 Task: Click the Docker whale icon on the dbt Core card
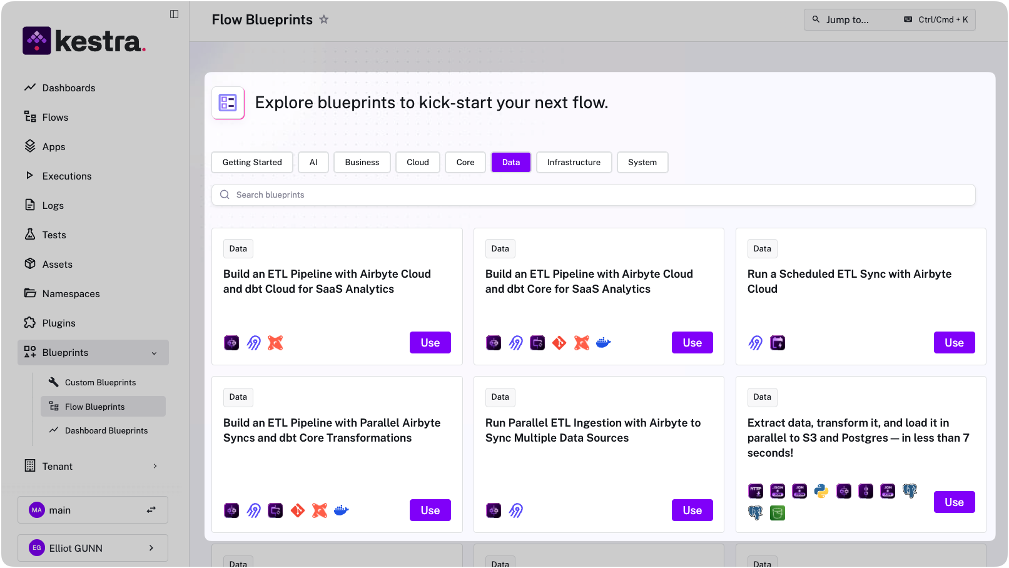point(603,342)
